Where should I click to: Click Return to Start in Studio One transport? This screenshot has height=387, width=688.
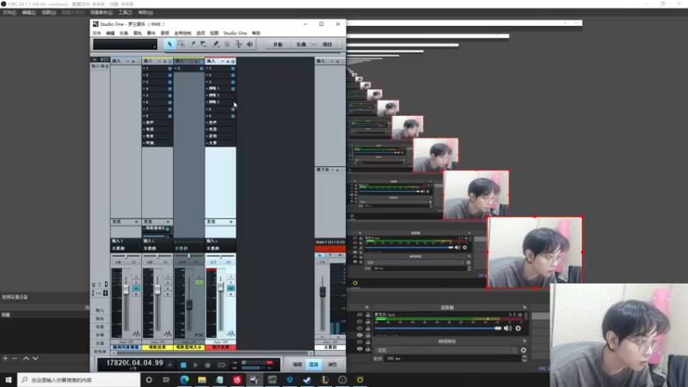[x=170, y=365]
